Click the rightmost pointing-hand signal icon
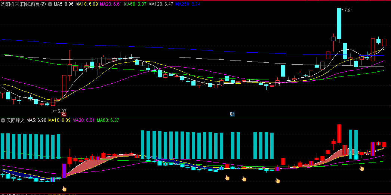 (361, 168)
